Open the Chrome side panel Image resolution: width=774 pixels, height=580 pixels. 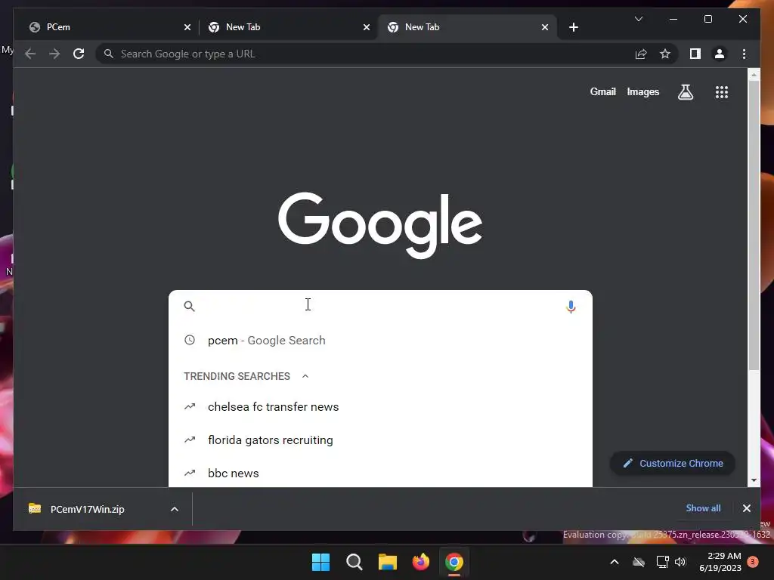pos(695,54)
